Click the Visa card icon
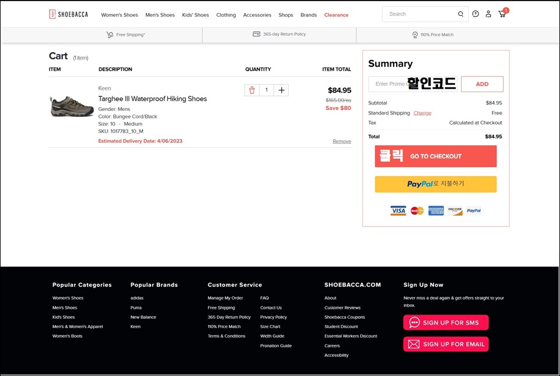This screenshot has height=376, width=560. point(398,211)
